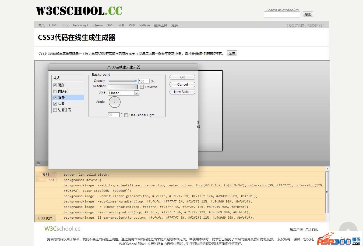Click the Cancel button in the dialog
Viewport: 363px width, 246px height.
click(182, 85)
